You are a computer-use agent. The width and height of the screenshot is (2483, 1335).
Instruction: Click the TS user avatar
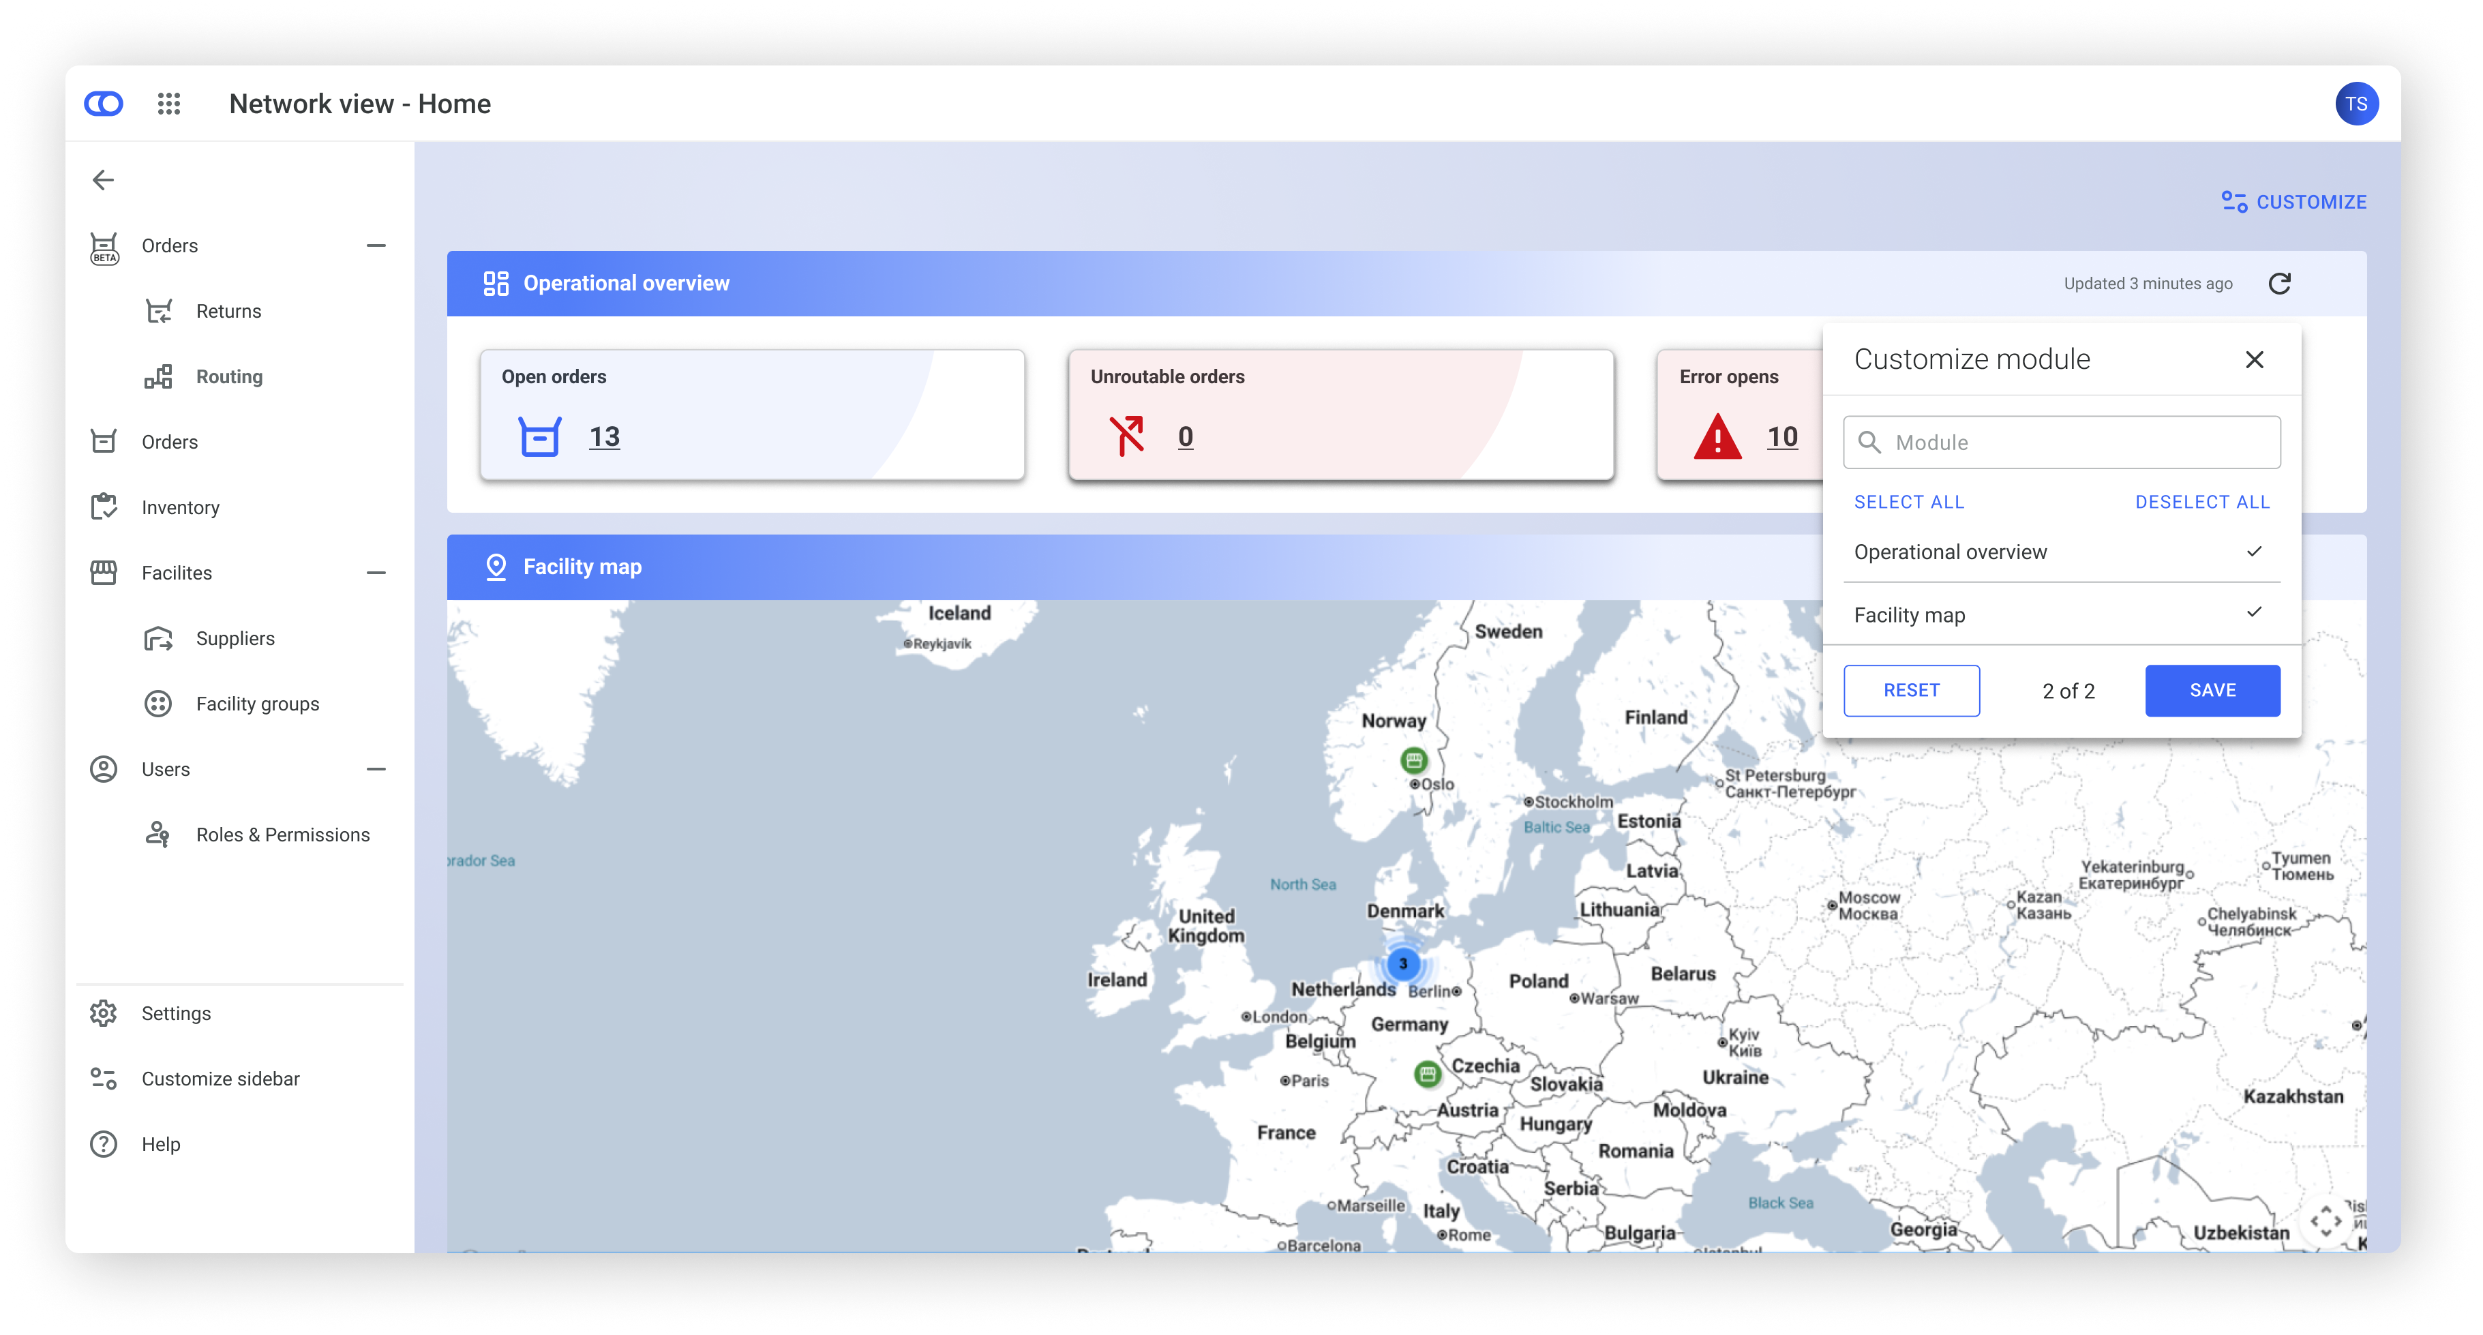[x=2356, y=104]
